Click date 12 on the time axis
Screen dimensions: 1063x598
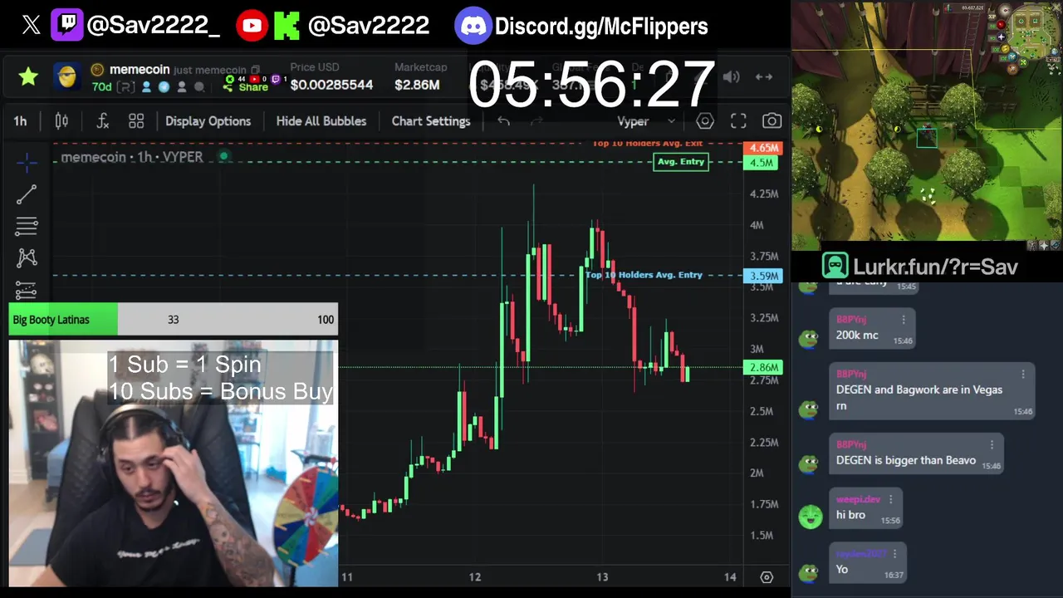474,577
